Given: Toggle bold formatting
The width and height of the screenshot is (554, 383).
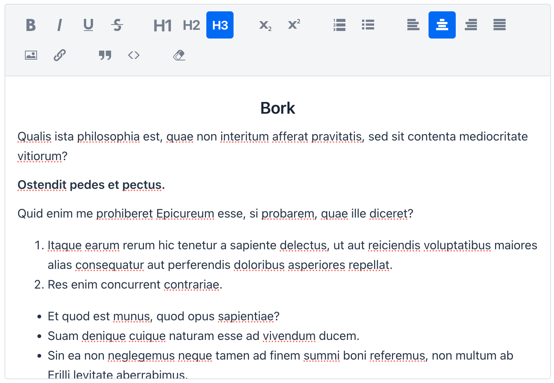Looking at the screenshot, I should click(x=31, y=25).
